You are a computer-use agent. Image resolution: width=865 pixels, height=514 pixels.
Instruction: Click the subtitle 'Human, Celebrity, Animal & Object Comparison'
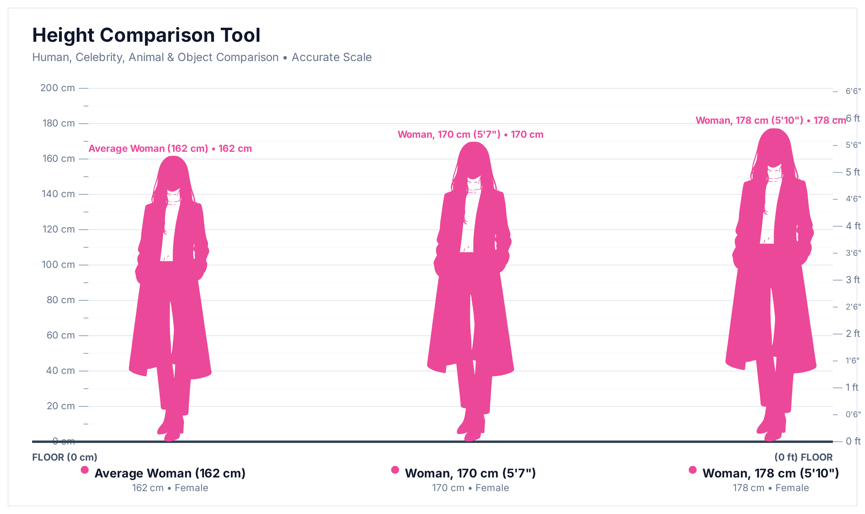pyautogui.click(x=155, y=57)
